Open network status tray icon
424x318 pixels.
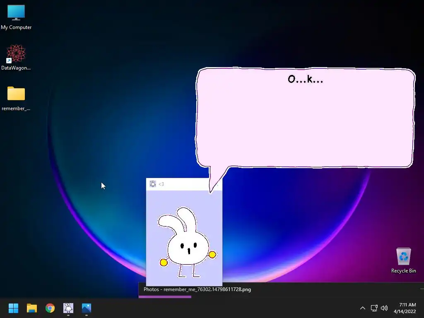tap(374, 308)
